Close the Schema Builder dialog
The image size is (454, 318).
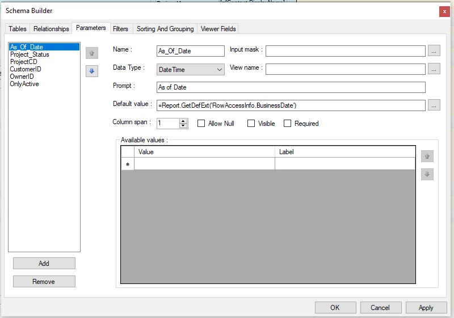click(x=444, y=11)
